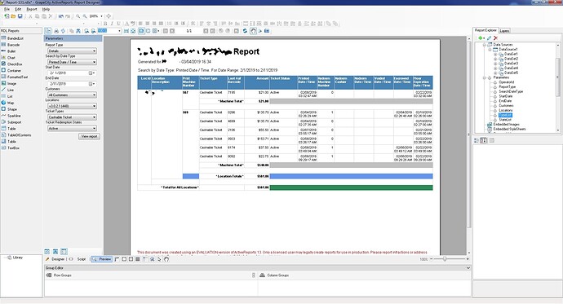Click the View report button
The height and width of the screenshot is (304, 563).
(90, 137)
